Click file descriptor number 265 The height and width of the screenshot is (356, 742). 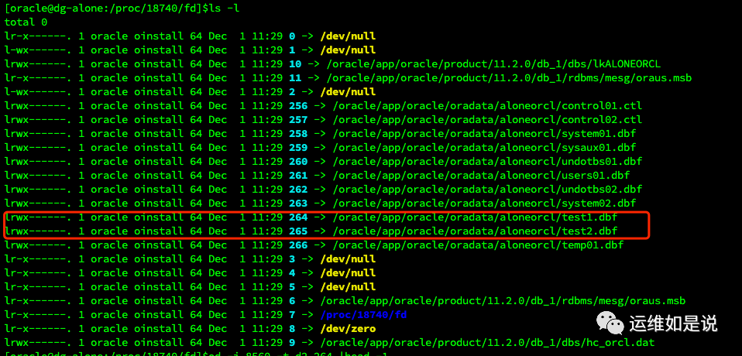coord(298,231)
